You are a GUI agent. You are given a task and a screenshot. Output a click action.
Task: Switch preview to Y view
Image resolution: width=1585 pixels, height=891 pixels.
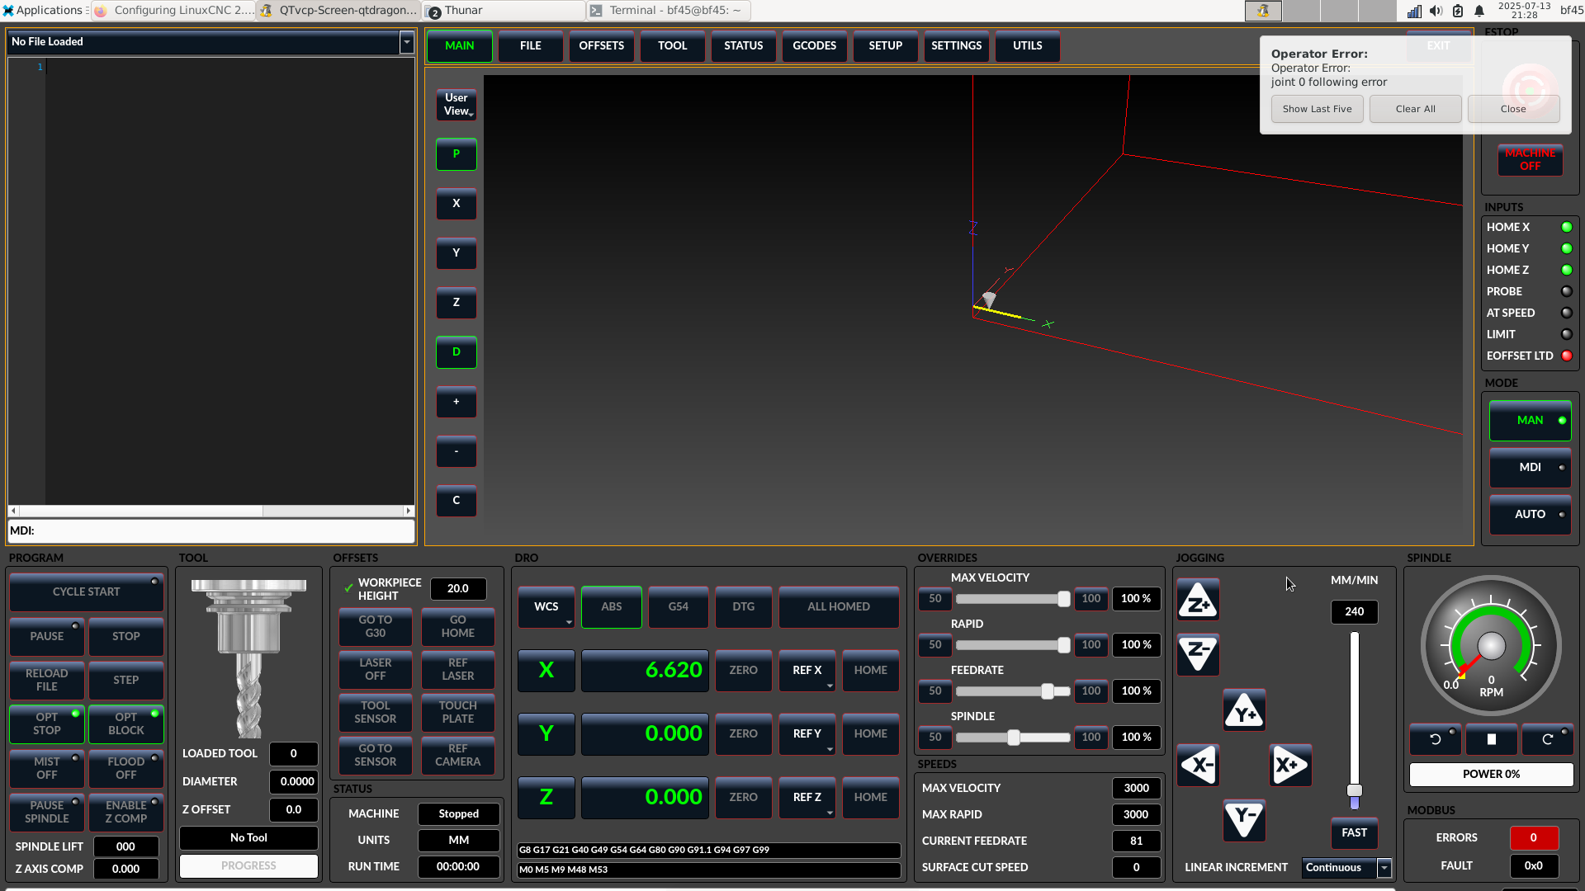(x=456, y=253)
